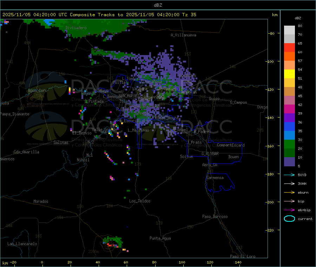This screenshot has height=267, width=316.
Task: Click the 'dBZ' heading above the color scale
Action: click(298, 18)
